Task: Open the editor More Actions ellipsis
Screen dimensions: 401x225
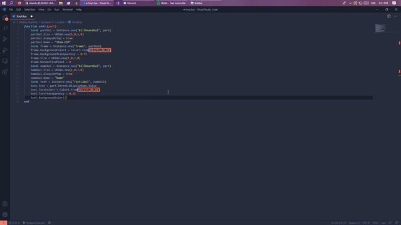Action: (x=395, y=16)
